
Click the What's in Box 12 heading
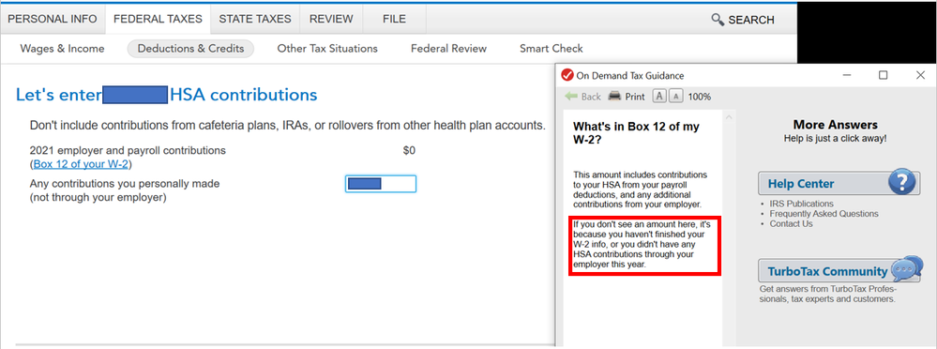tap(636, 132)
